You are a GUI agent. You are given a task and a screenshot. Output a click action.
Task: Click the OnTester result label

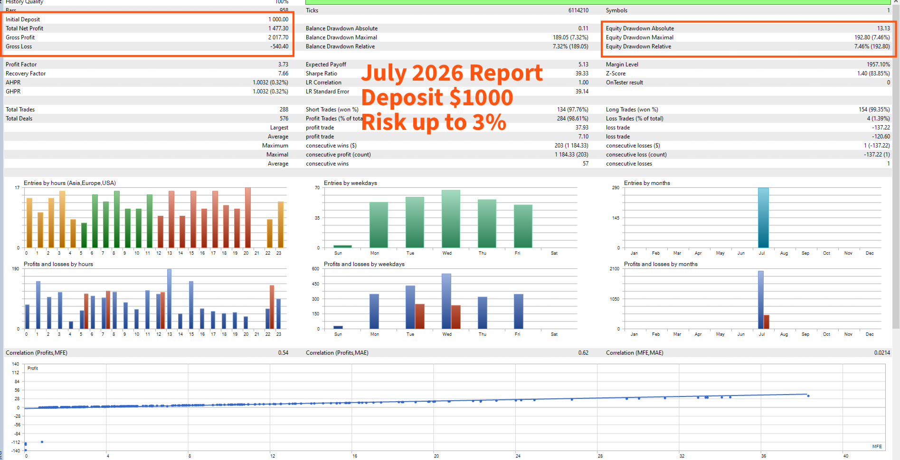click(625, 83)
